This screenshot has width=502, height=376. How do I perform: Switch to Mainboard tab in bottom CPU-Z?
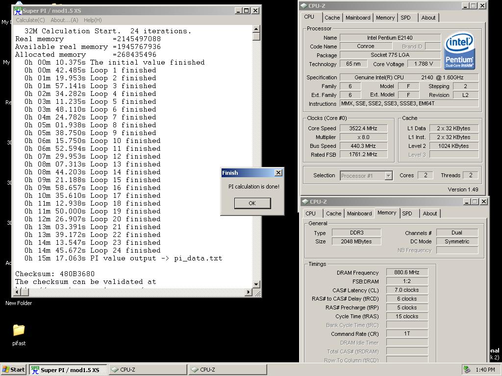coord(359,213)
